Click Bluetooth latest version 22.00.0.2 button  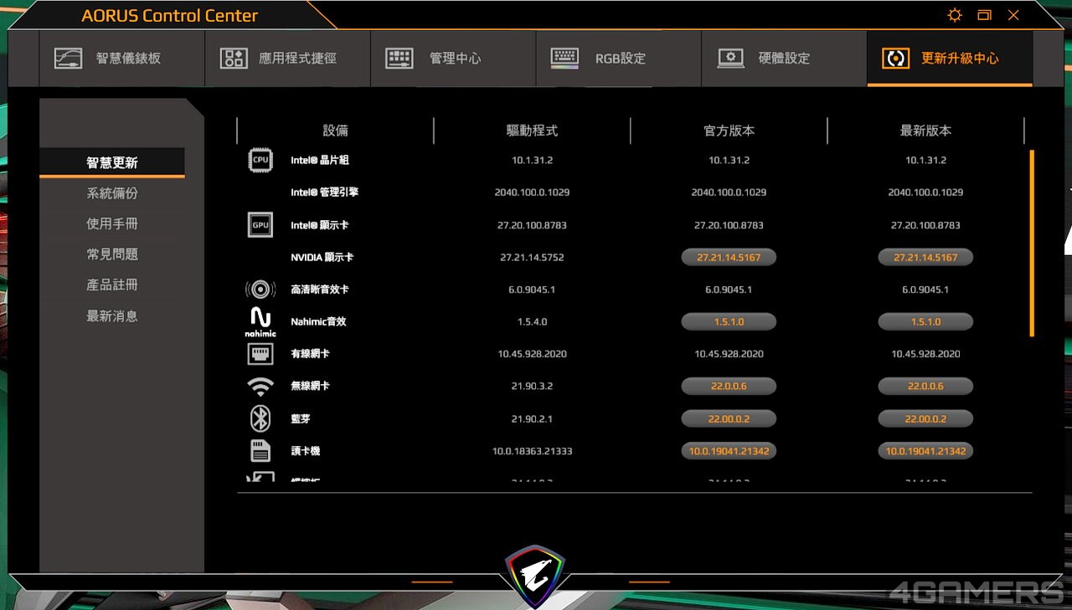[925, 418]
